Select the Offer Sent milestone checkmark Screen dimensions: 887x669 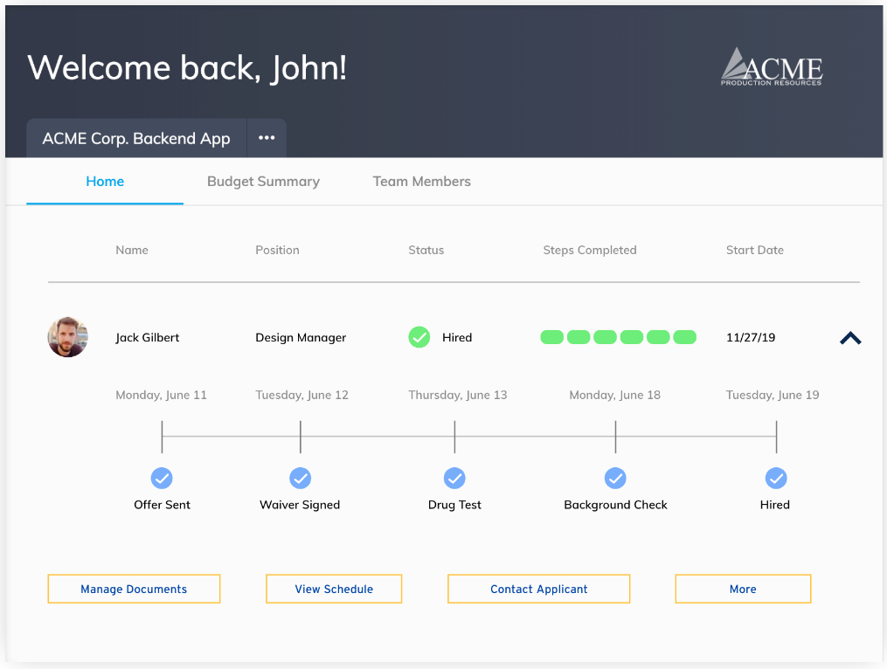(x=162, y=479)
